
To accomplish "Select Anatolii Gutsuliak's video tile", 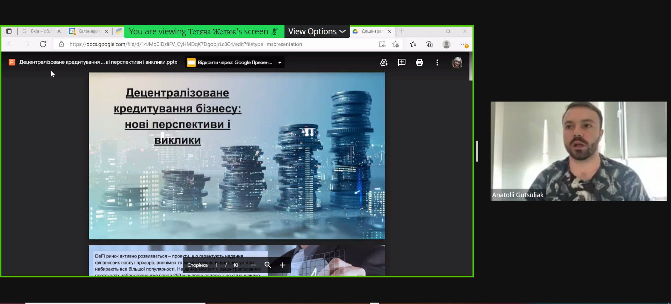I will pyautogui.click(x=578, y=151).
